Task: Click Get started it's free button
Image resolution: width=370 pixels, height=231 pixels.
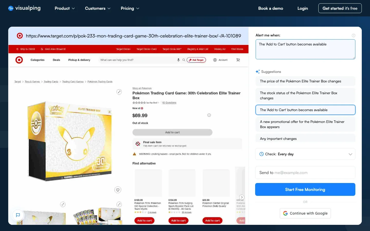Action: pyautogui.click(x=340, y=8)
